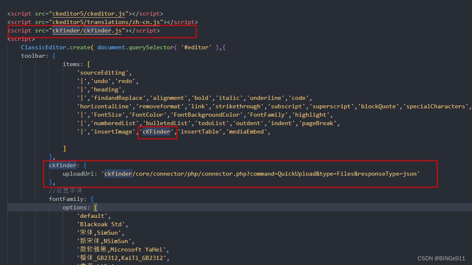
Task: Click the '微软雅黑,Microsoft YaHei' font option
Action: coord(121,250)
